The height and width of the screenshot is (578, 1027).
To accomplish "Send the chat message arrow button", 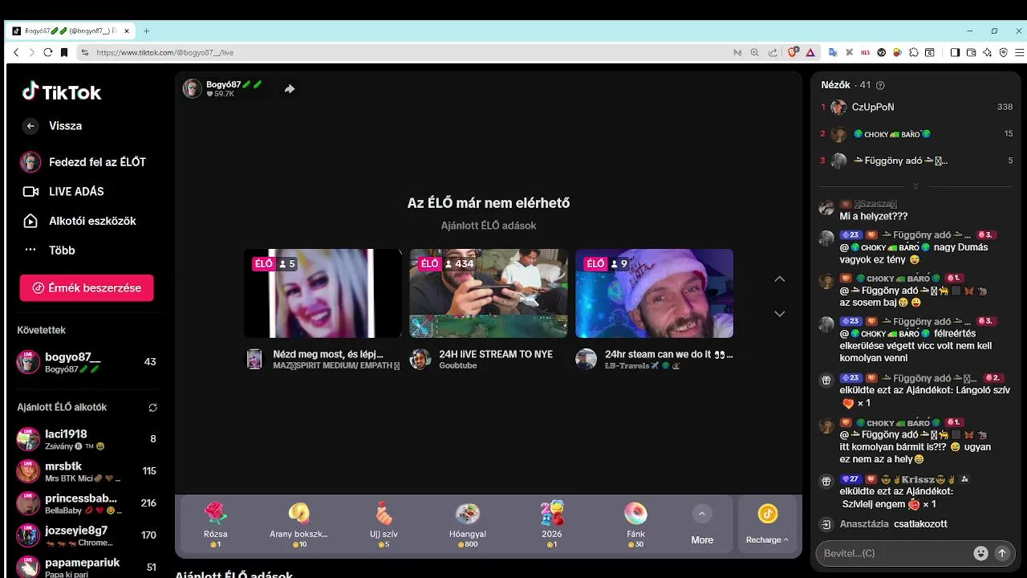I will tap(1002, 553).
